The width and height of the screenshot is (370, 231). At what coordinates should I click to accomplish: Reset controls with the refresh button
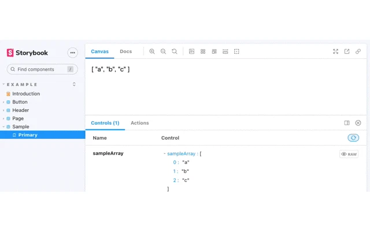click(x=353, y=137)
